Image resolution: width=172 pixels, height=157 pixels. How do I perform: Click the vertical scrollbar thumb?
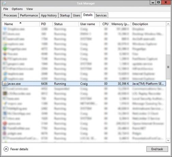(168, 67)
